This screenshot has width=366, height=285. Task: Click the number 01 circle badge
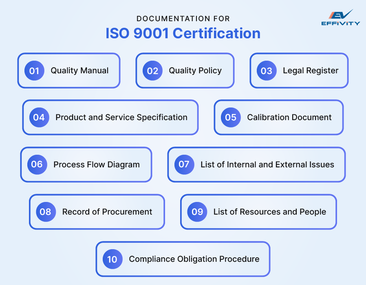(34, 70)
